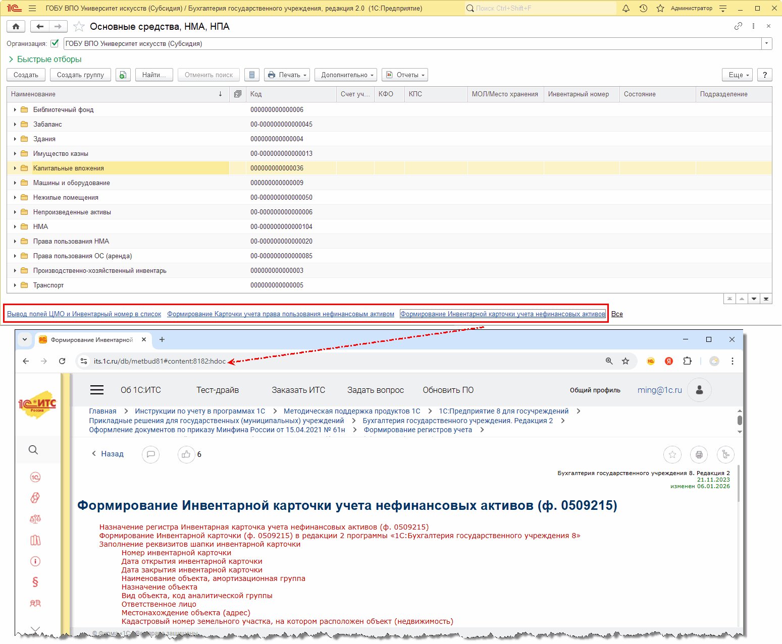Click the print icon on ITS article
Screen dimensions: 782x644
[699, 454]
